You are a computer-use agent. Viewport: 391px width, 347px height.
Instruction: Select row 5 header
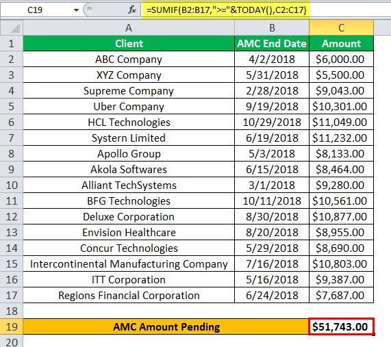point(12,107)
